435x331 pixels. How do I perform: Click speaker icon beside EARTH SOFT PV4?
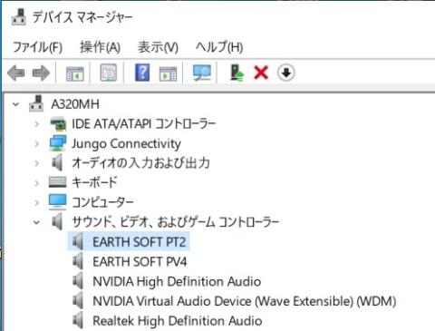click(78, 261)
